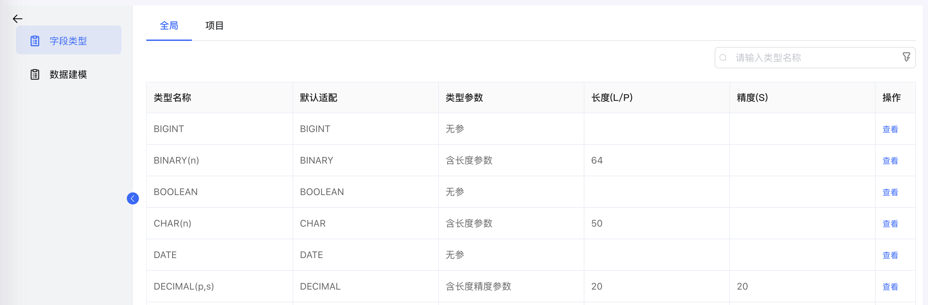Image resolution: width=928 pixels, height=305 pixels.
Task: Click the 类型名称 column header
Action: [172, 98]
